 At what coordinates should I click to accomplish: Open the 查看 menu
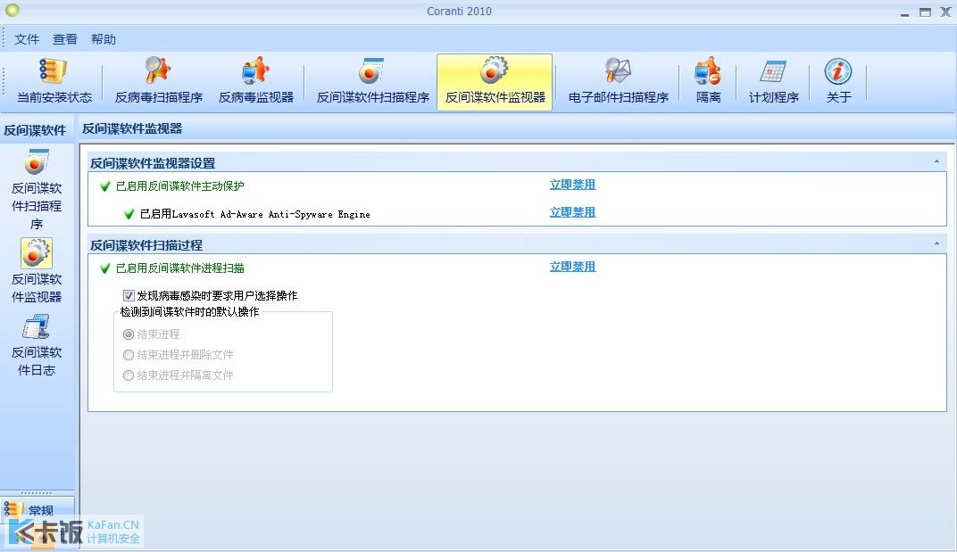click(64, 39)
